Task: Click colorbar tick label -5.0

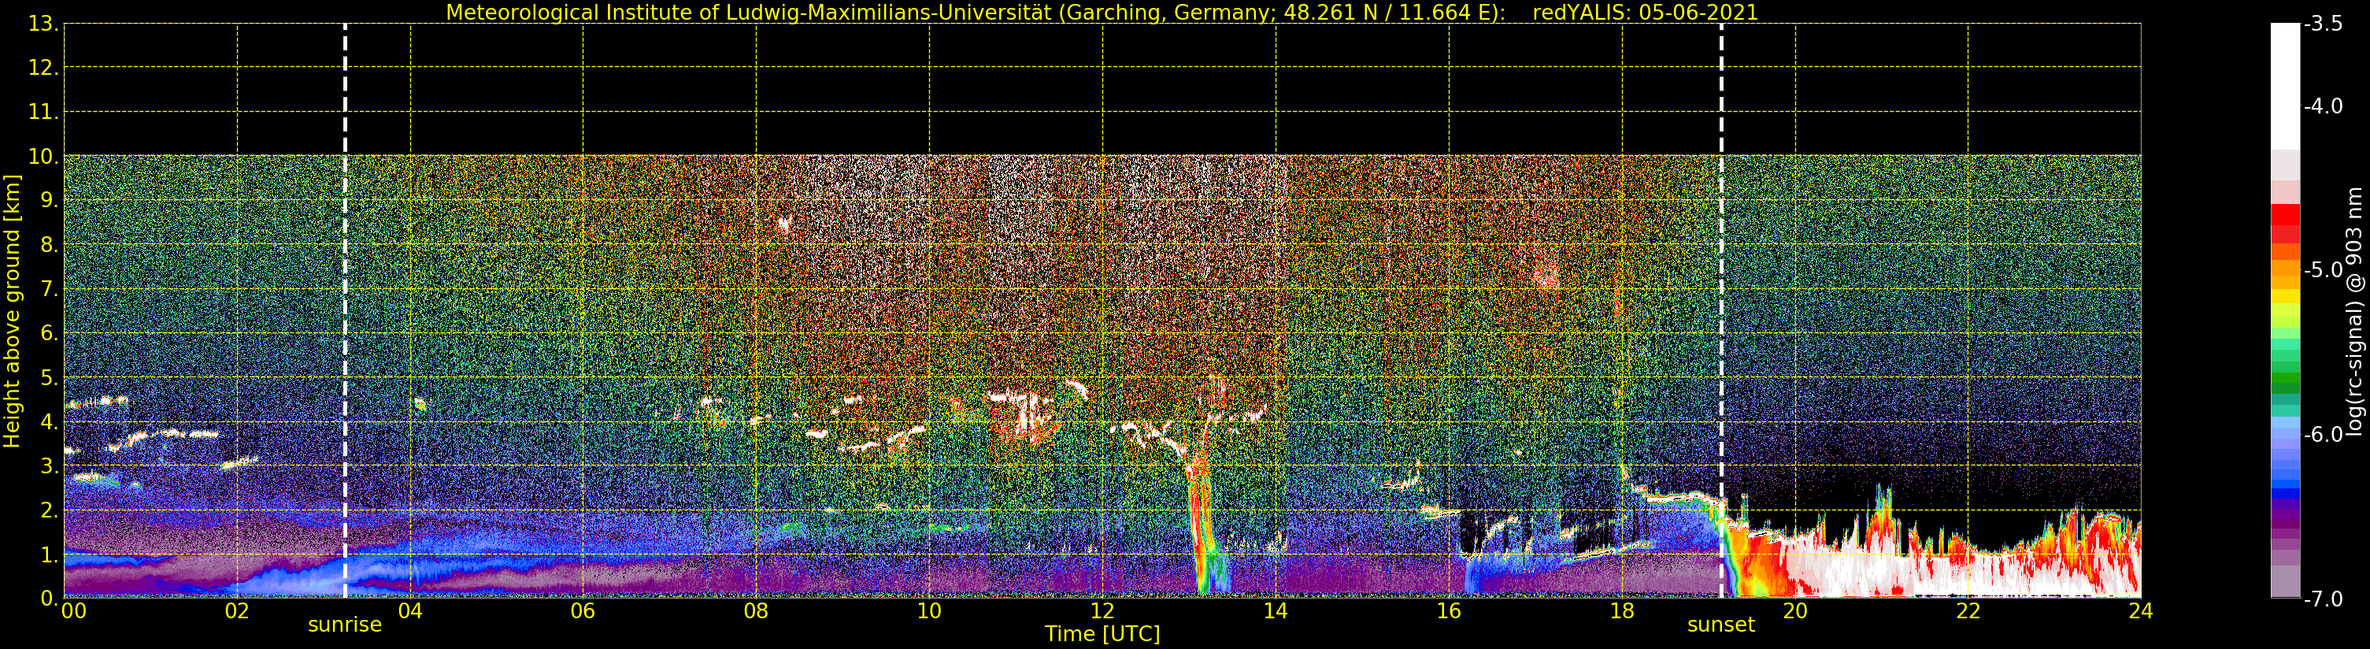Action: tap(2323, 269)
